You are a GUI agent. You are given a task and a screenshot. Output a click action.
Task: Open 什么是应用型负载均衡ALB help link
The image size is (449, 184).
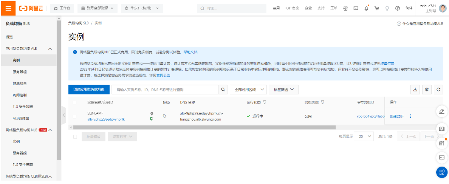click(x=420, y=24)
